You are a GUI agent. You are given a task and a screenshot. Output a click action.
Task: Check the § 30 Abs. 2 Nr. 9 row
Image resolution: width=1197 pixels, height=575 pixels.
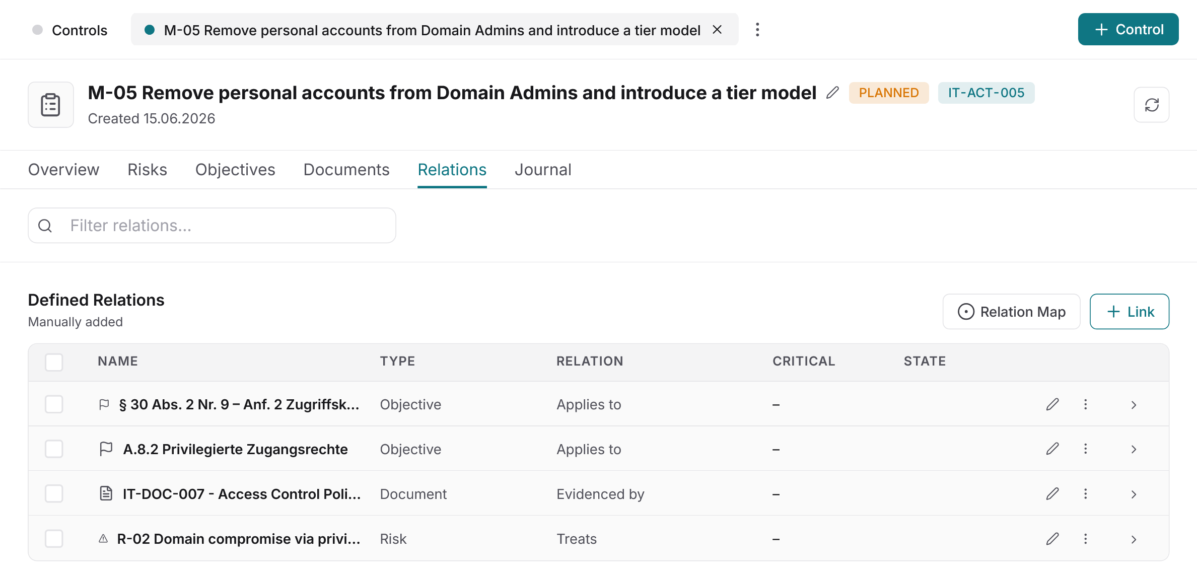click(x=54, y=404)
